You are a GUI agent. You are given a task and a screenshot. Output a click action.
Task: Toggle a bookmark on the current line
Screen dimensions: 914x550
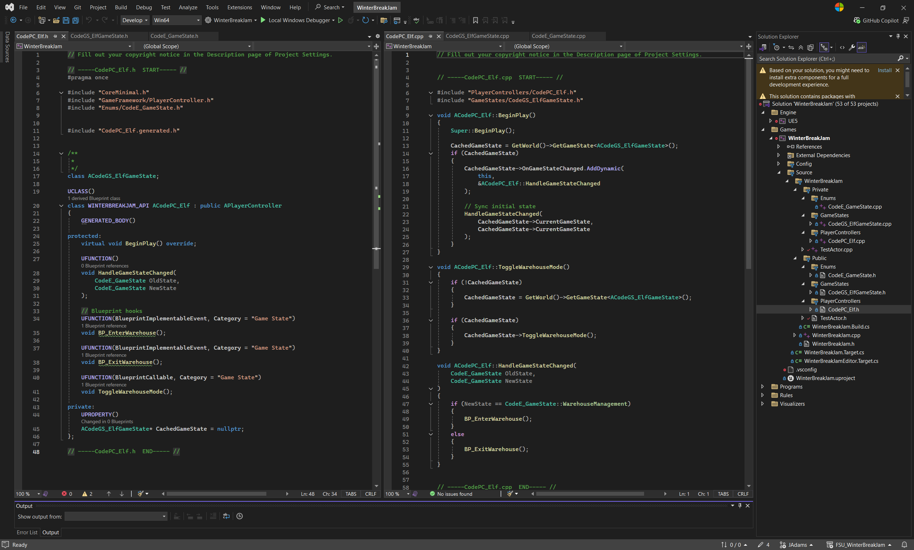tap(476, 20)
